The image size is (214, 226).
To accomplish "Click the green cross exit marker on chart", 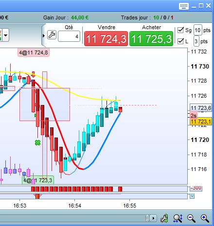I will pyautogui.click(x=37, y=142).
